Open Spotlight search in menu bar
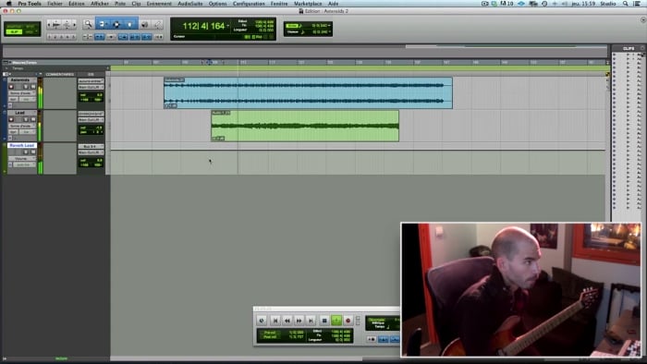The image size is (647, 364). pos(626,4)
